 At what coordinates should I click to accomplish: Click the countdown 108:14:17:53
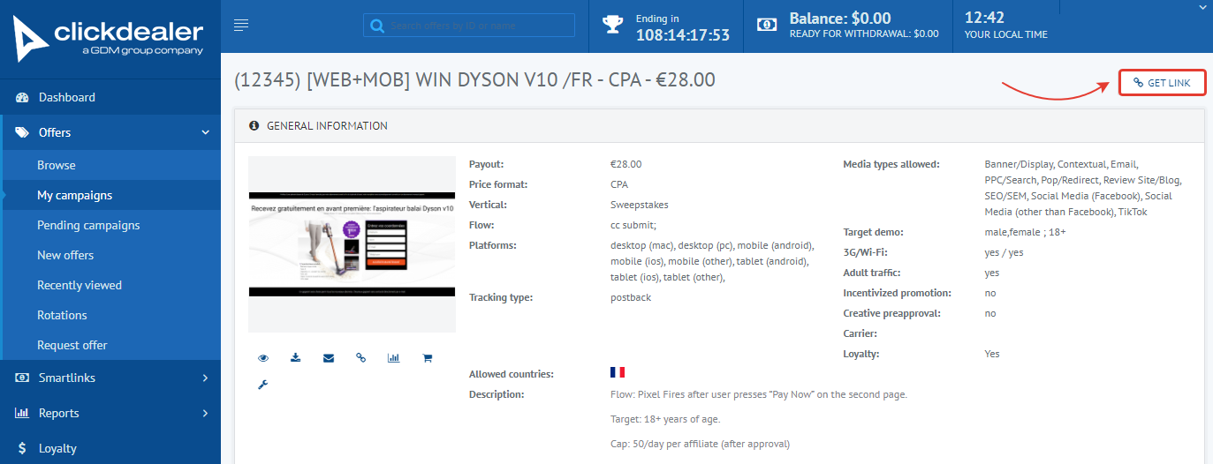pos(683,35)
